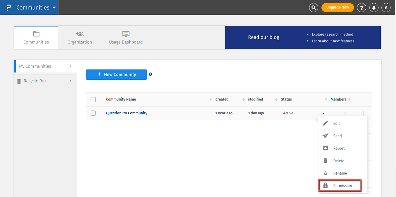Click the help icon beside New Community

point(150,74)
